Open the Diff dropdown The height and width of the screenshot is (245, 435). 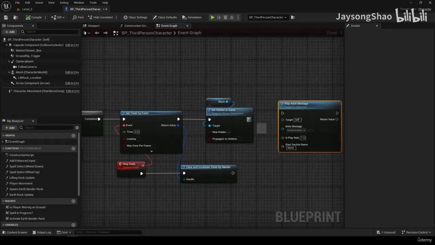(58, 17)
